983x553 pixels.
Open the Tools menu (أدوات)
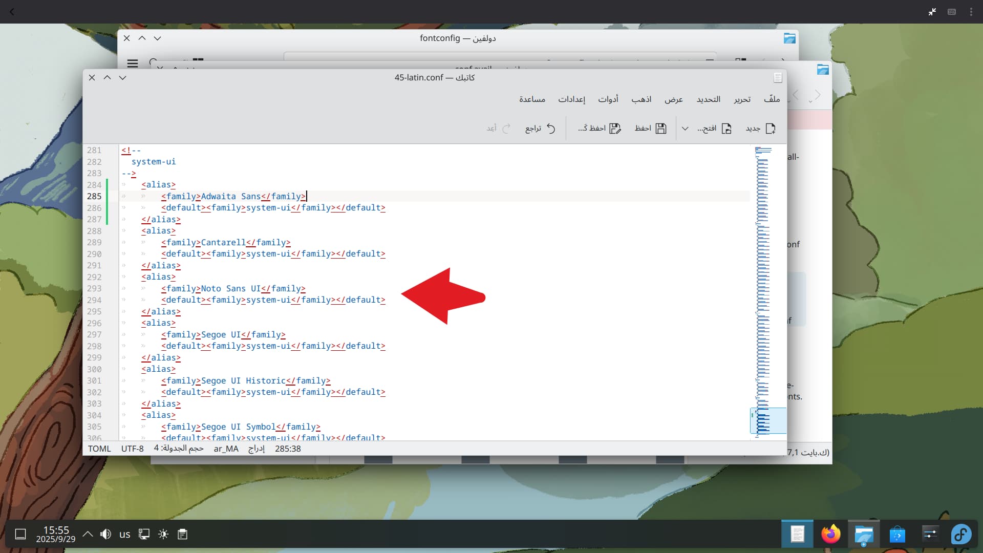pos(608,99)
